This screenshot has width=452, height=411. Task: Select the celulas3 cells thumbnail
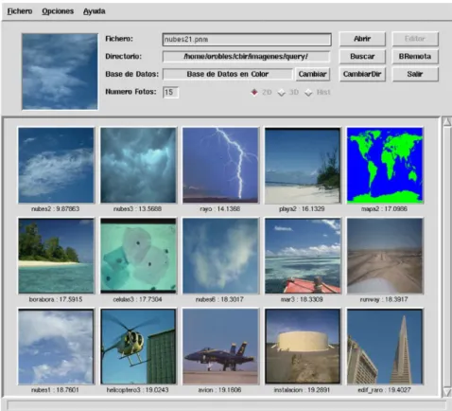(x=138, y=256)
